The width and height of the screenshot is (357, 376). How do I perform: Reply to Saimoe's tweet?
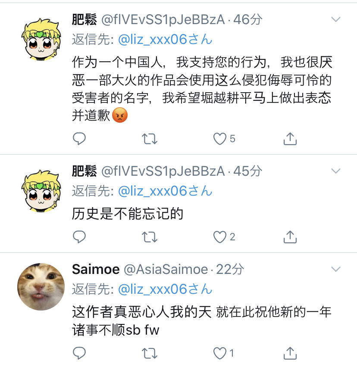(79, 353)
